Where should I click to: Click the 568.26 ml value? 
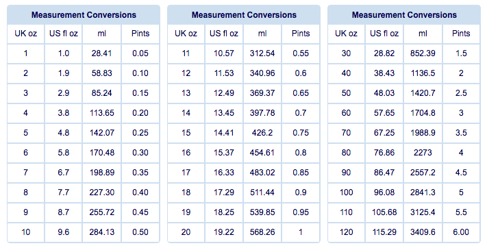(x=262, y=232)
